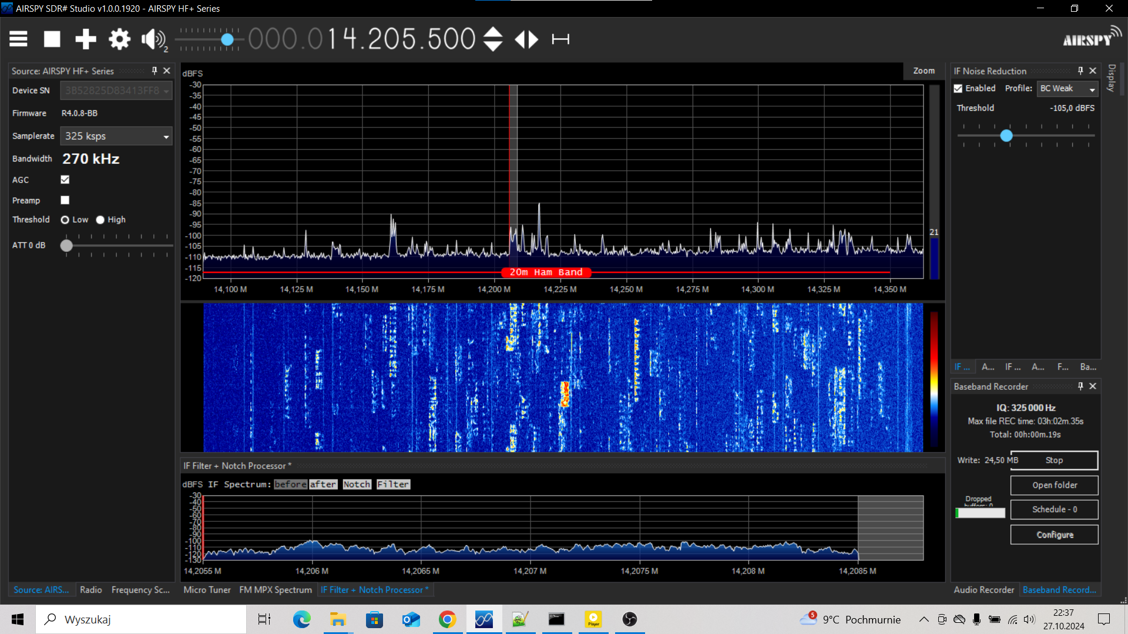Add a new slice with plus icon
The height and width of the screenshot is (634, 1128).
coord(86,39)
